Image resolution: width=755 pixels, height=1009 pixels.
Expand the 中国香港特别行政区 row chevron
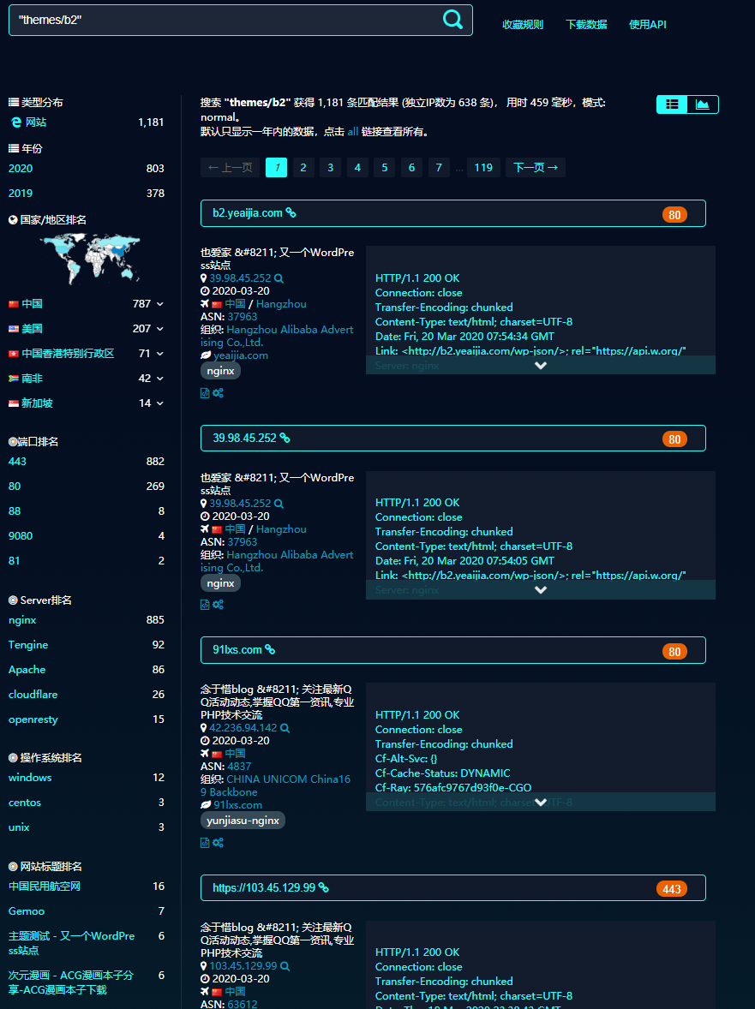(159, 354)
